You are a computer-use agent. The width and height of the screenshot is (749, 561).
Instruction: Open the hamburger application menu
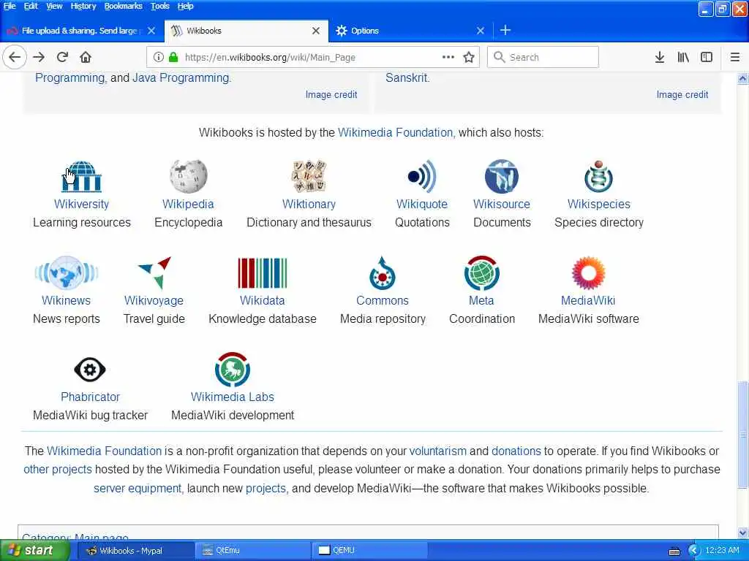pyautogui.click(x=735, y=57)
